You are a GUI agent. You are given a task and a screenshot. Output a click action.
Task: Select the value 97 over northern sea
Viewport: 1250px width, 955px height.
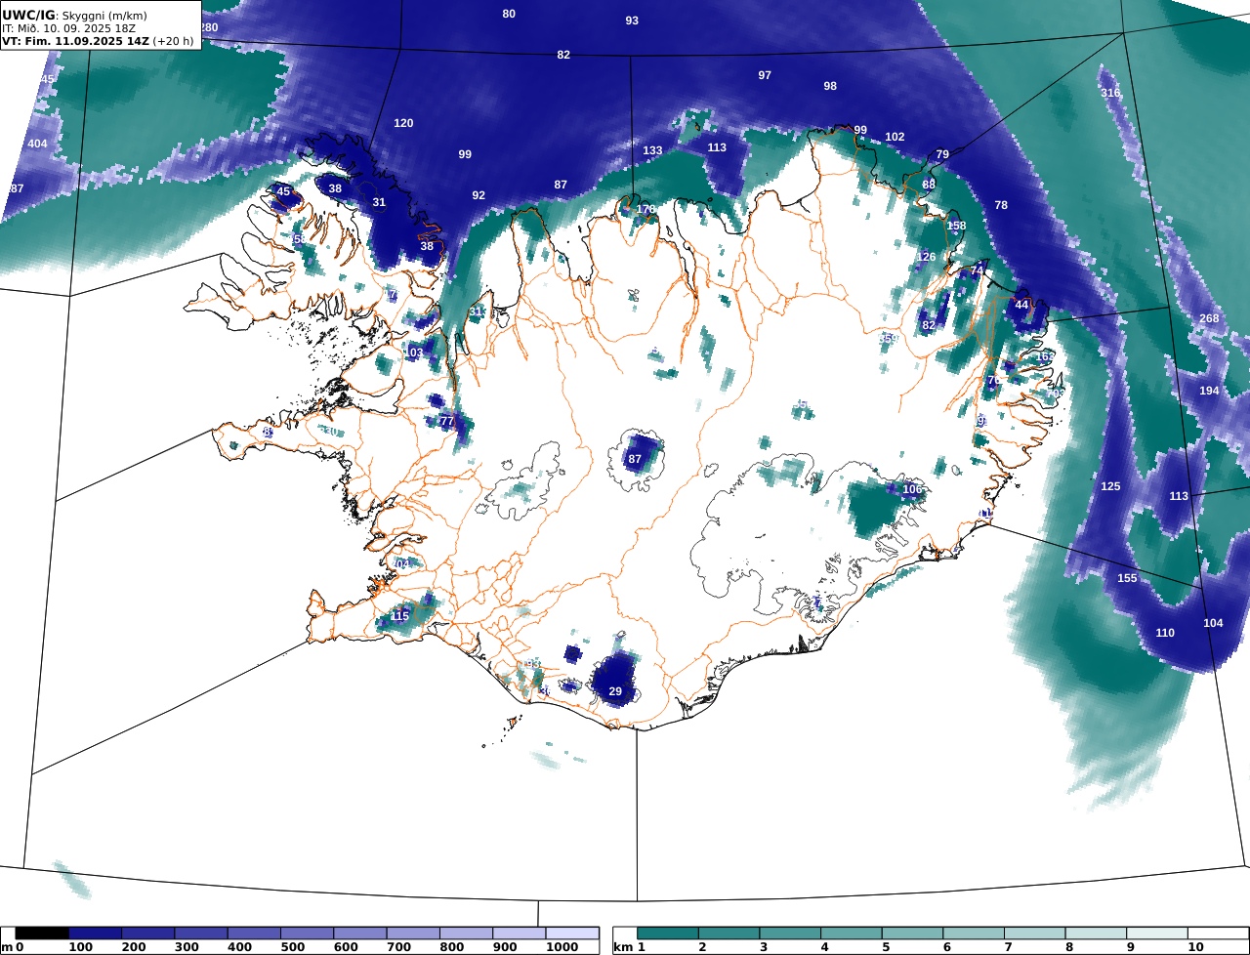[x=765, y=75]
